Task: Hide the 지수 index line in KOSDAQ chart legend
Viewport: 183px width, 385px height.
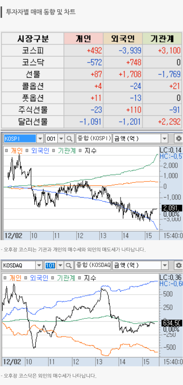Action: click(x=79, y=278)
